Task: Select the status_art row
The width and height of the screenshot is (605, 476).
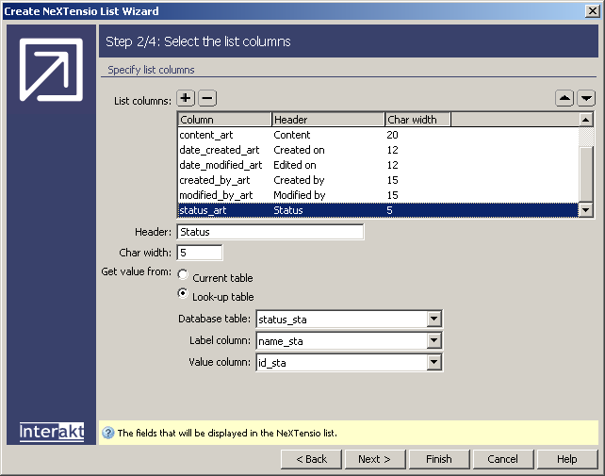Action: pyautogui.click(x=378, y=210)
